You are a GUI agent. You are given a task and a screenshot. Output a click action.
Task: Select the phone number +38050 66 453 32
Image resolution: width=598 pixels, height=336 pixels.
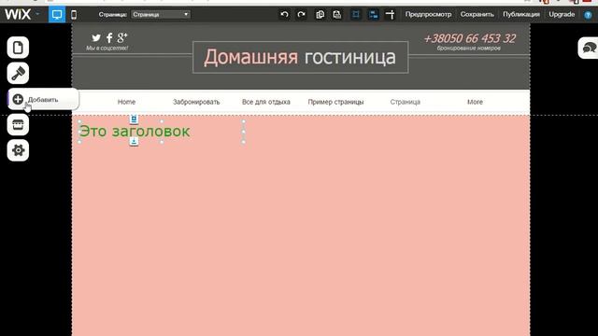point(469,38)
